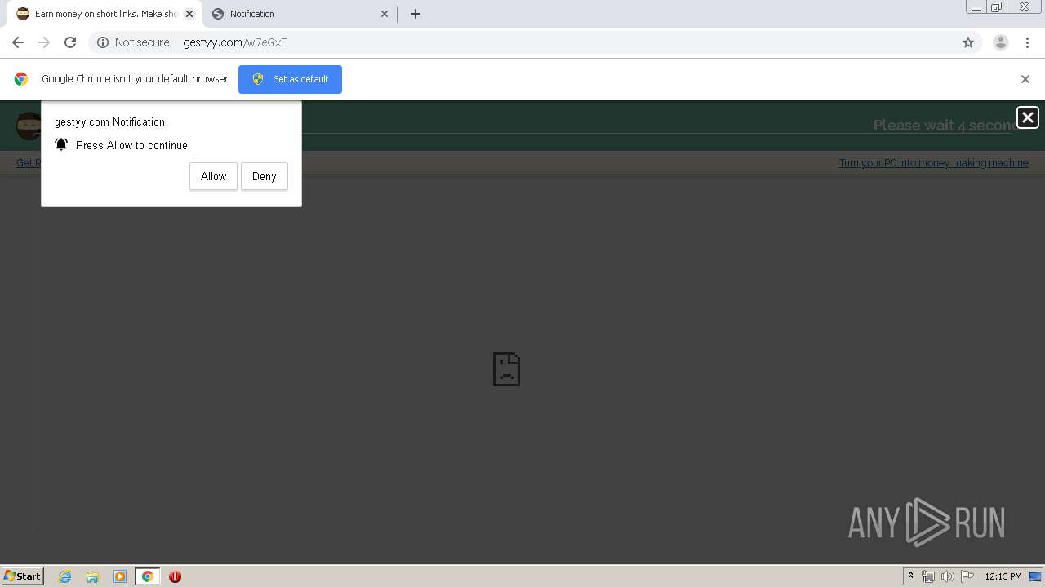Reload the current page
Viewport: 1045px width, 587px height.
tap(70, 42)
